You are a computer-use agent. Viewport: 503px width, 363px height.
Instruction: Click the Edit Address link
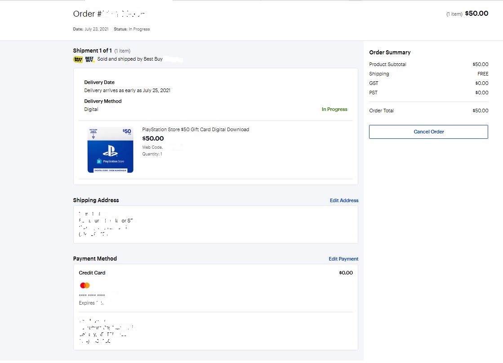click(344, 200)
